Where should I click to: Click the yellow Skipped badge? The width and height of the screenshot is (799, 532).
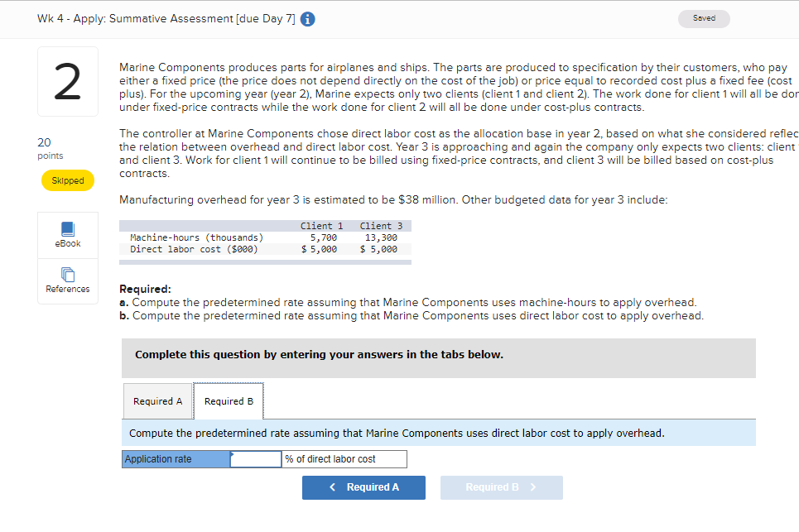68,180
